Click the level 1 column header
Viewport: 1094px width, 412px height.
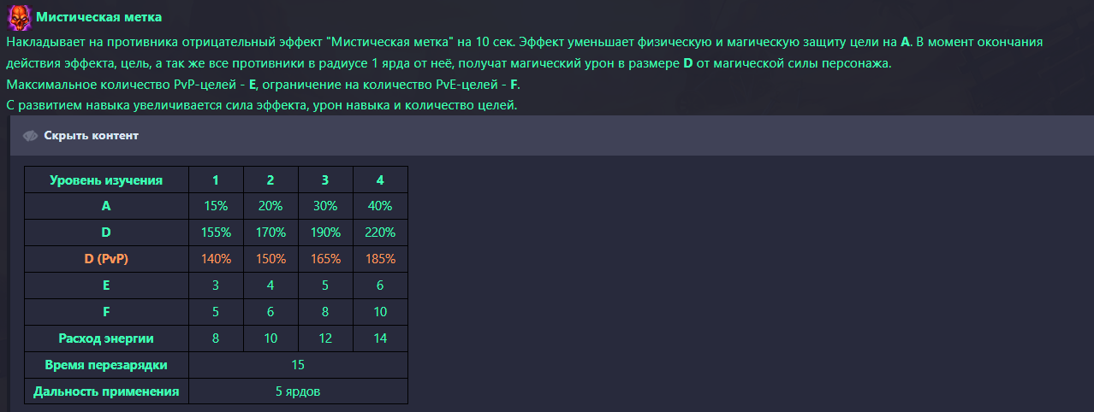click(216, 180)
